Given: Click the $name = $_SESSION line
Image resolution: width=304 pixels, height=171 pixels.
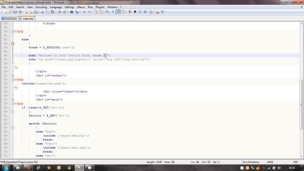Looking at the screenshot, I should pyautogui.click(x=52, y=47).
